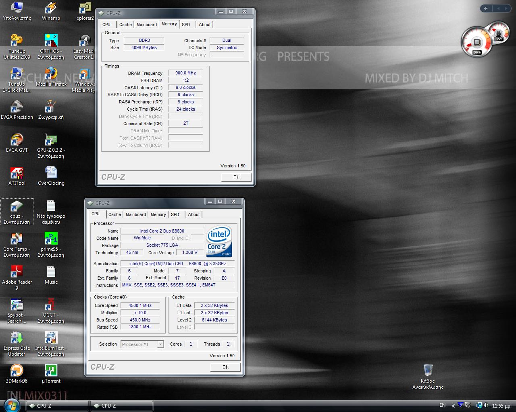This screenshot has height=412, width=516.
Task: Click the Level 2 cache value 6144 KBytes
Action: [x=214, y=320]
